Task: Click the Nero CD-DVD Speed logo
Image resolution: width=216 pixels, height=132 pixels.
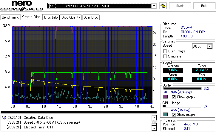Action: pyautogui.click(x=22, y=6)
